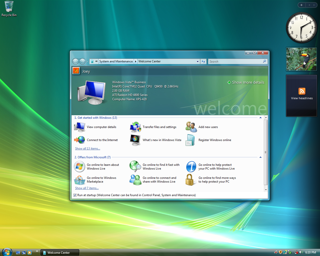The width and height of the screenshot is (320, 256).
Task: Click the volume speaker tray icon
Action: coord(301,252)
